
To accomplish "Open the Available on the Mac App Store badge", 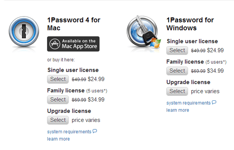I will (x=73, y=44).
